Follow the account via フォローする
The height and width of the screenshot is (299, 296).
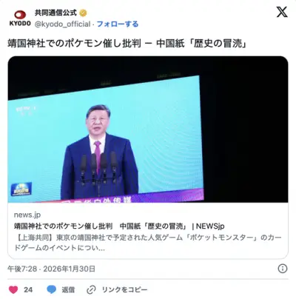point(118,24)
